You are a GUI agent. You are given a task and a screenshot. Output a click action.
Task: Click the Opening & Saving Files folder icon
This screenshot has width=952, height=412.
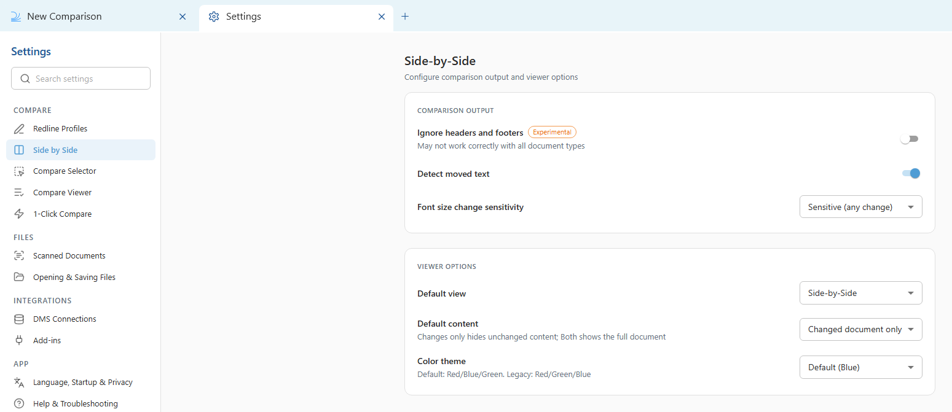[x=20, y=277]
